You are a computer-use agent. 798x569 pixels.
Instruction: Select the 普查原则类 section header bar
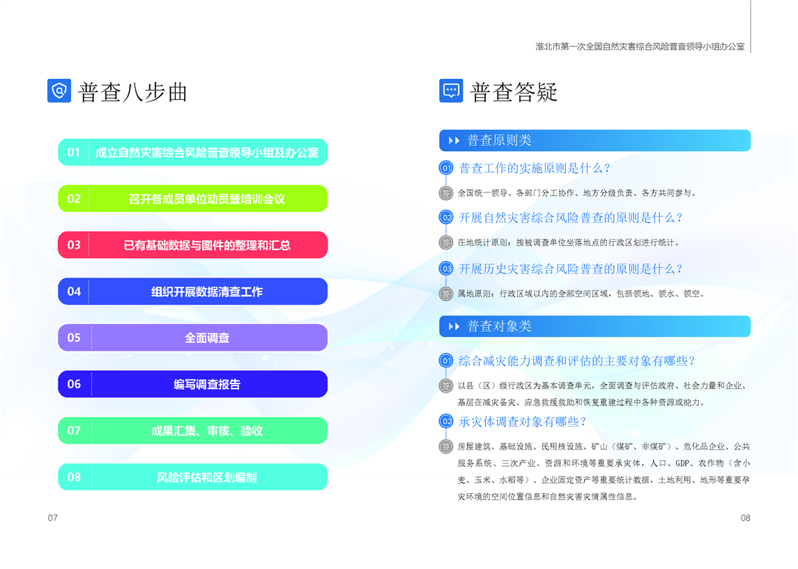coord(594,141)
